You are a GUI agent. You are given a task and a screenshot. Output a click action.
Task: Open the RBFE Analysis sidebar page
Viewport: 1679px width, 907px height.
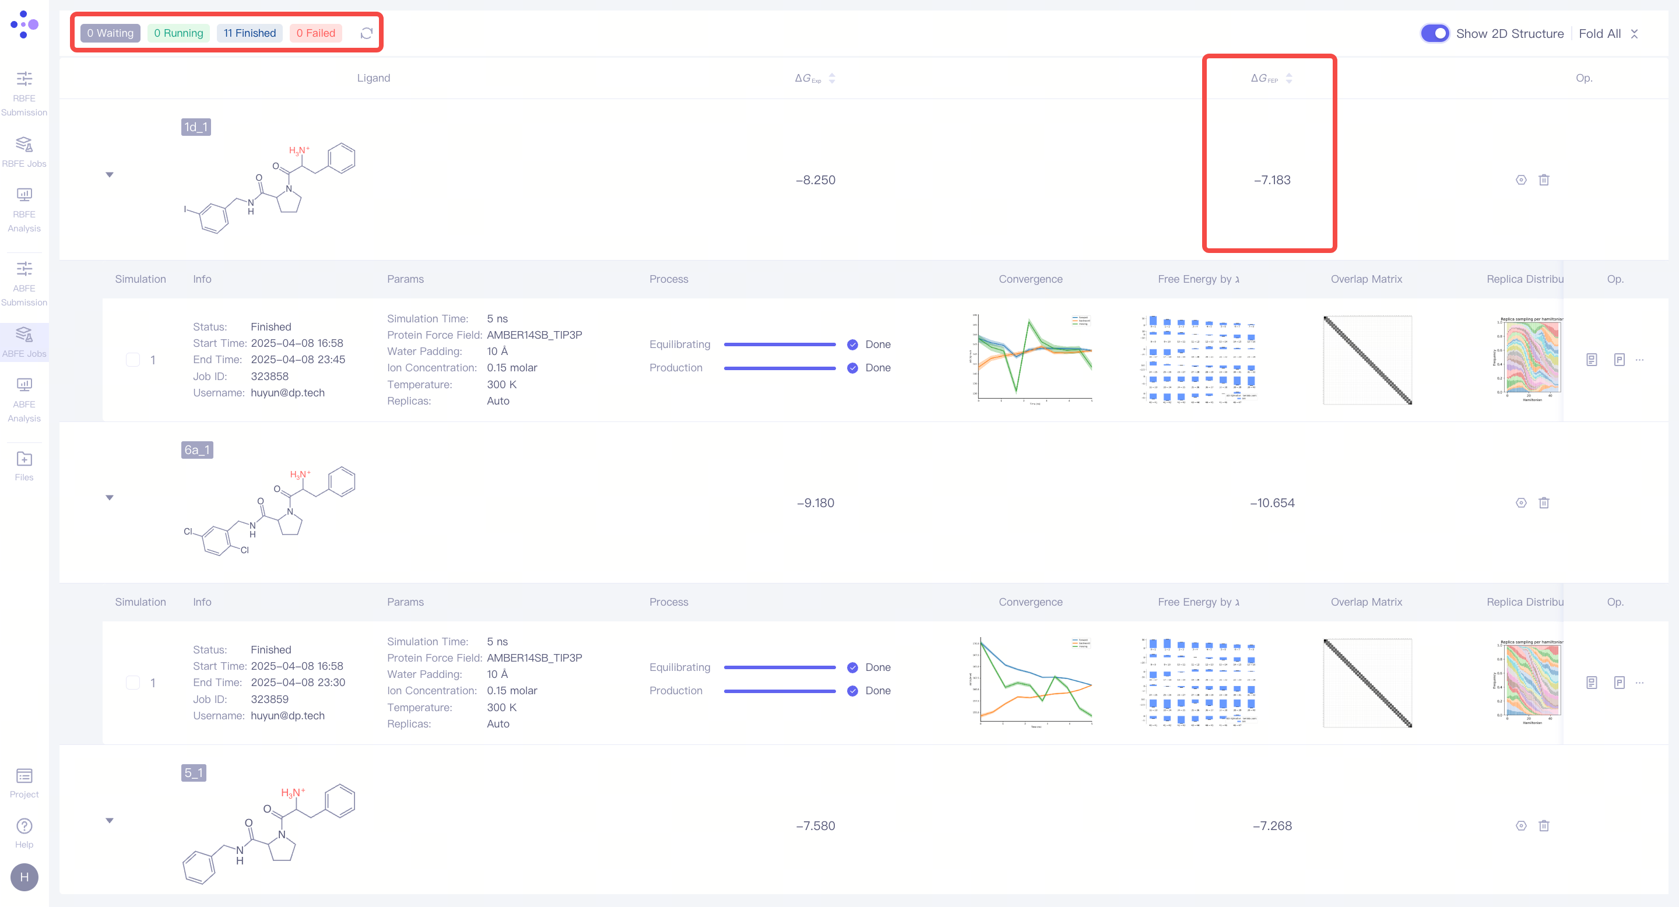(24, 209)
